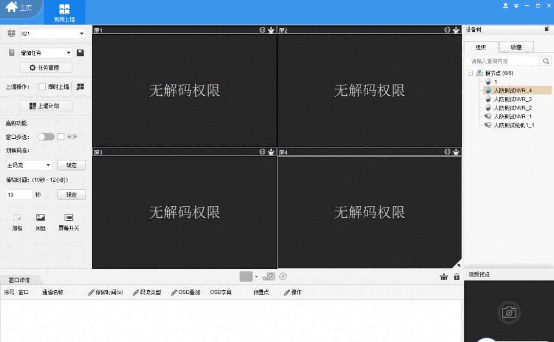Viewport: 554px width, 342px height.
Task: Click the 任务管理 task management button
Action: [46, 68]
